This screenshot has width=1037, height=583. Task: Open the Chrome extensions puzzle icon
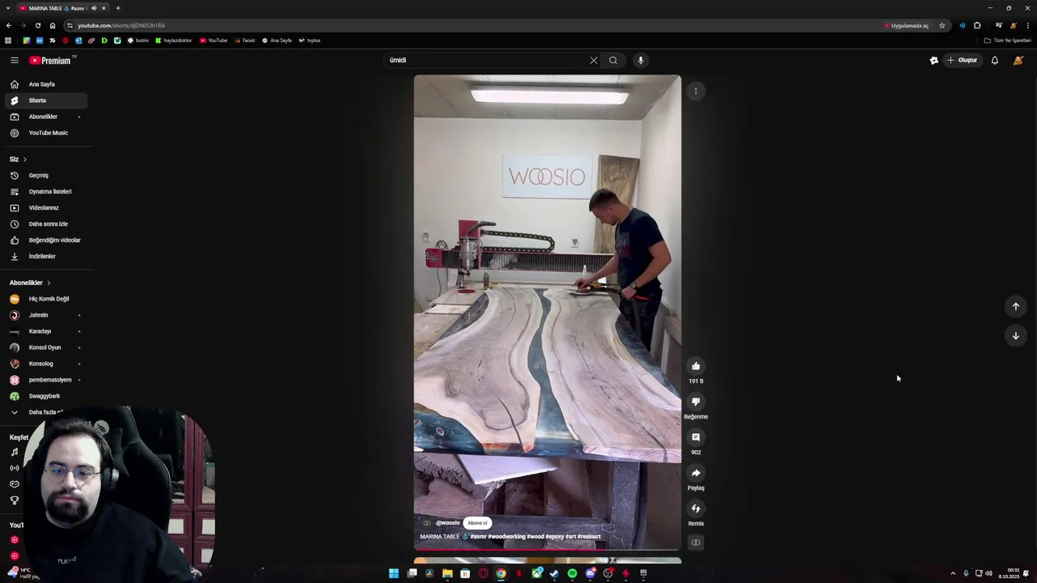click(977, 26)
